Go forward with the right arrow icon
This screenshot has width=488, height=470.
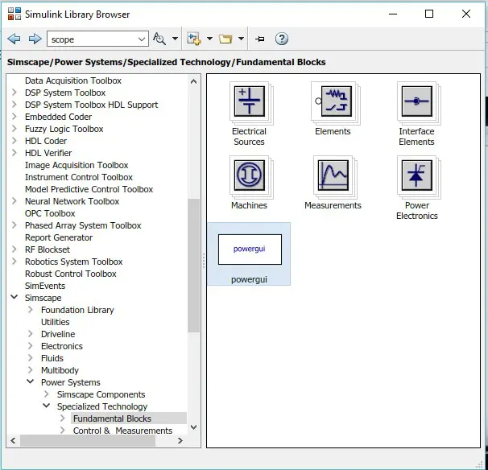point(35,39)
